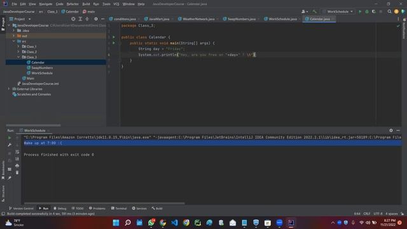Pin the Run tab with pin icon
The height and width of the screenshot is (229, 407).
(10, 178)
